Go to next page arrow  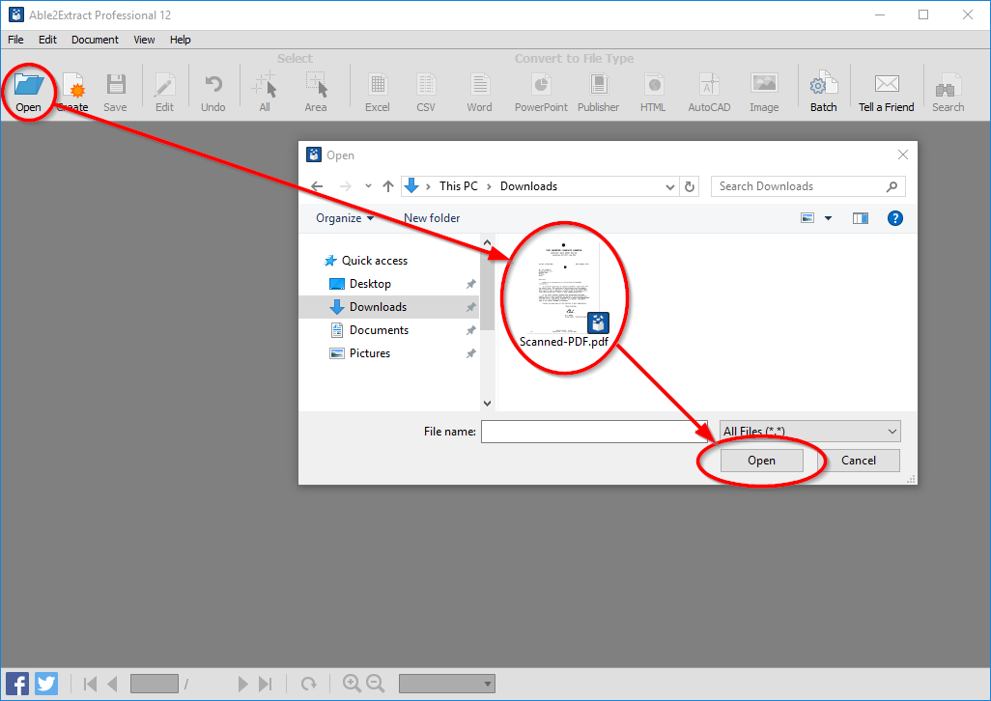[242, 684]
